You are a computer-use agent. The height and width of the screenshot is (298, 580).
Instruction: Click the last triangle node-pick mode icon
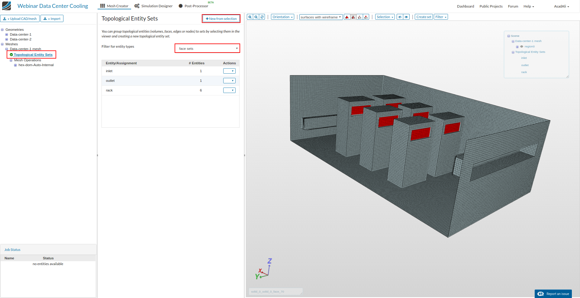[x=366, y=17]
